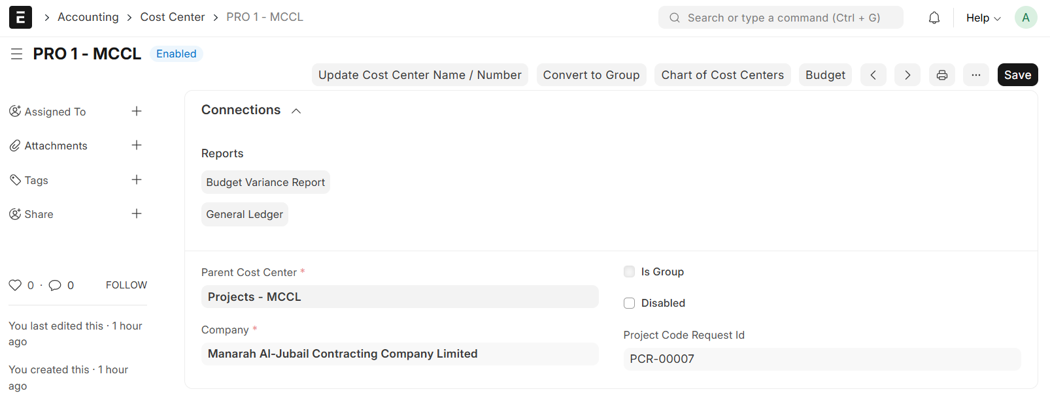Print this cost center document

coord(942,75)
